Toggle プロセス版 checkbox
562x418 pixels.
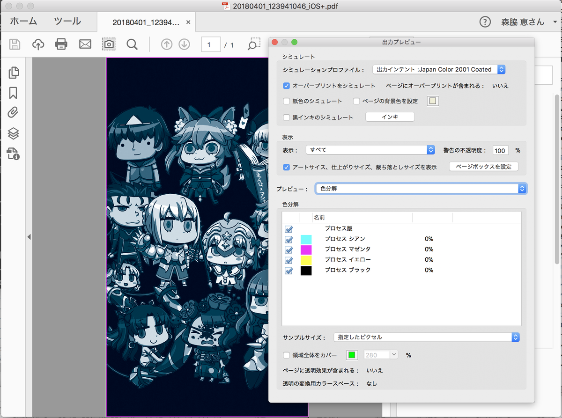[x=289, y=229]
